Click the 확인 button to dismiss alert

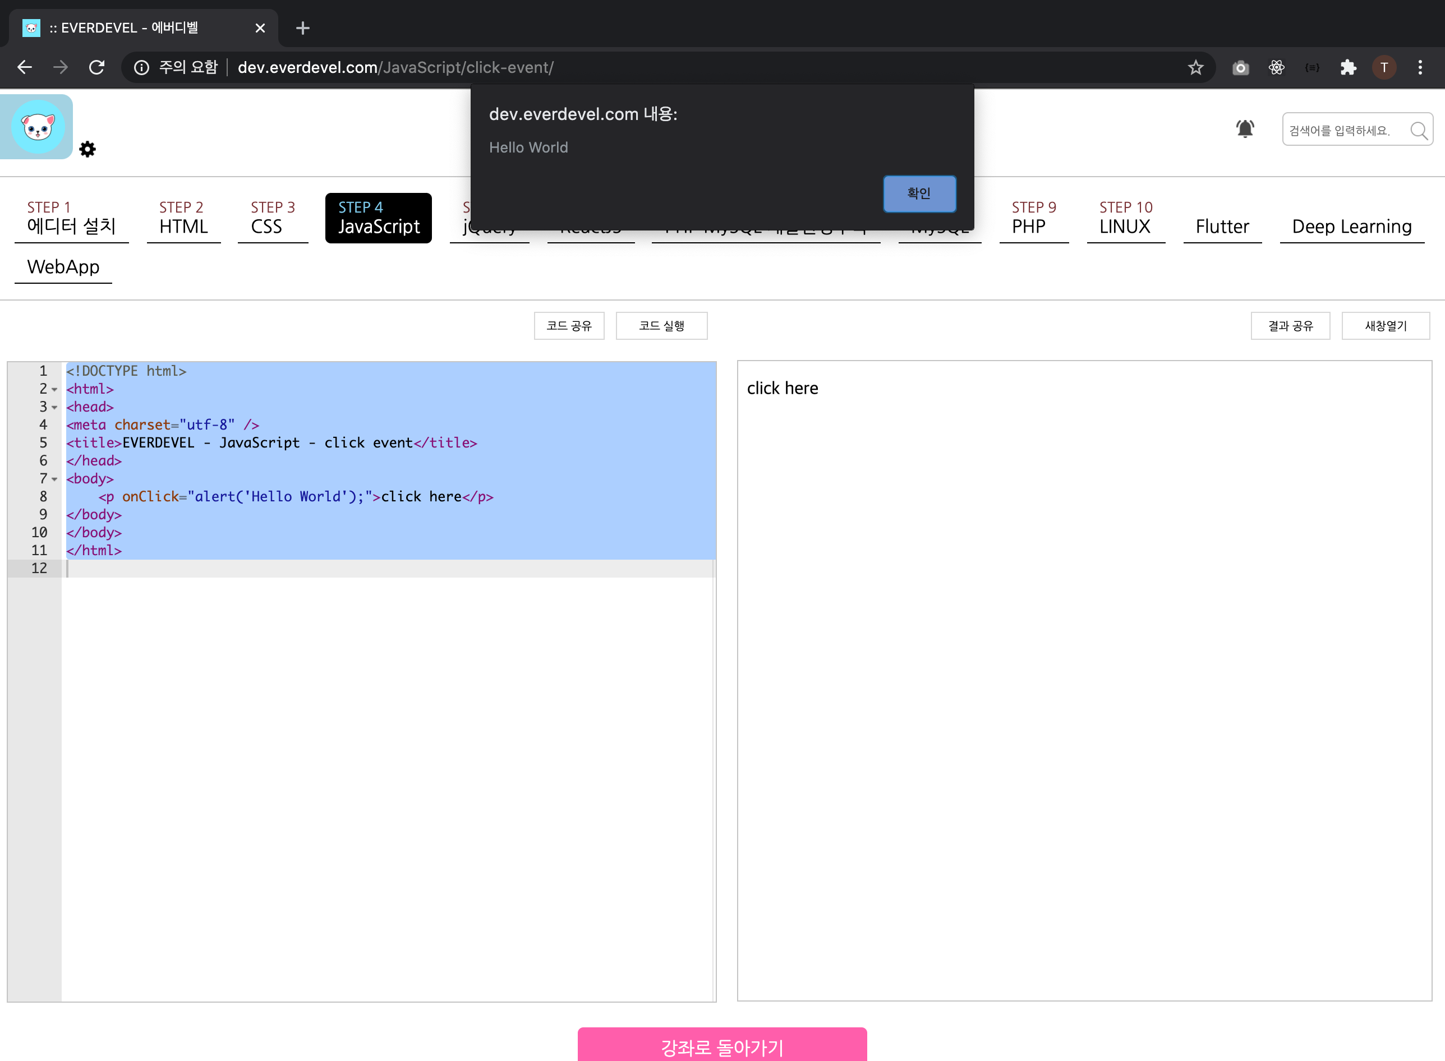click(920, 193)
